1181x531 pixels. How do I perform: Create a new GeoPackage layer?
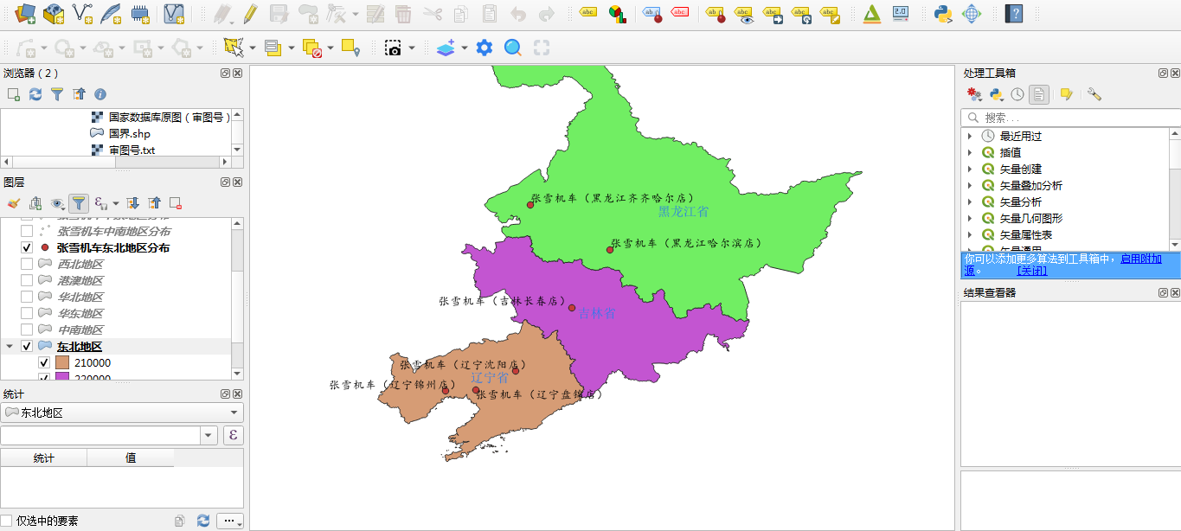(54, 13)
